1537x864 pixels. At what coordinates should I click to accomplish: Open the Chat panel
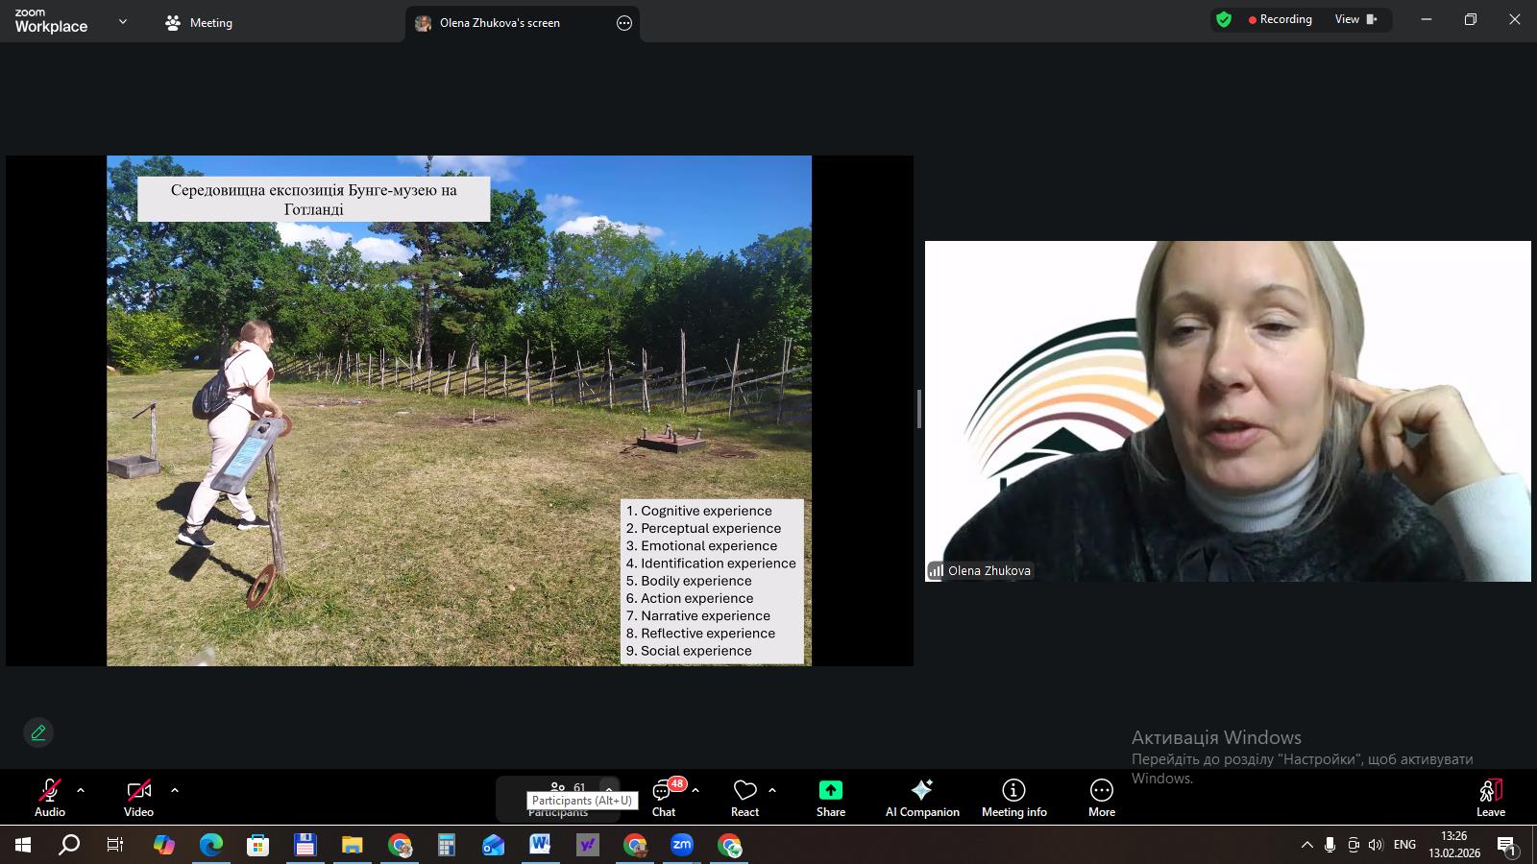pos(663,797)
